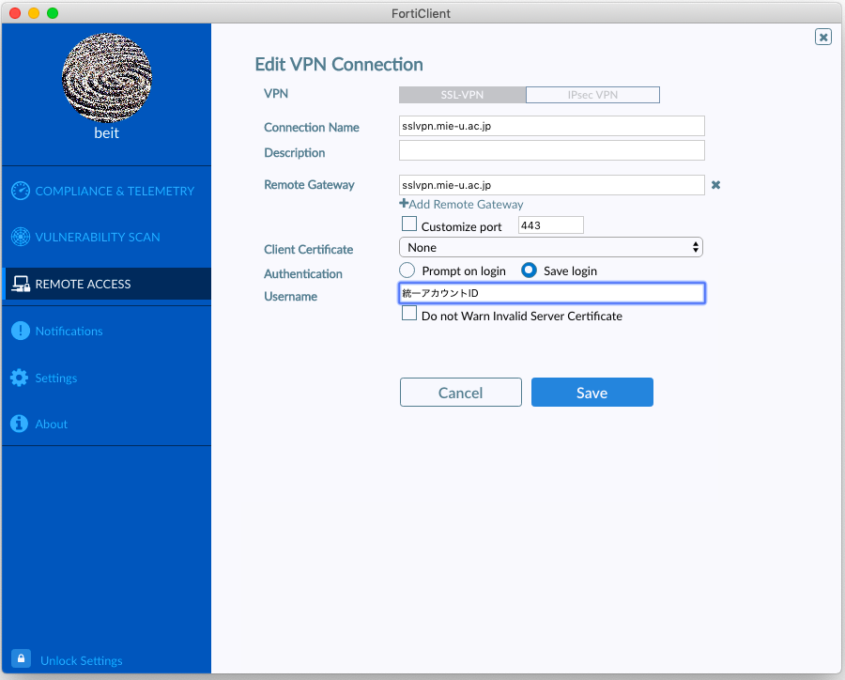Click Add Remote Gateway link
Image resolution: width=845 pixels, height=680 pixels.
461,204
